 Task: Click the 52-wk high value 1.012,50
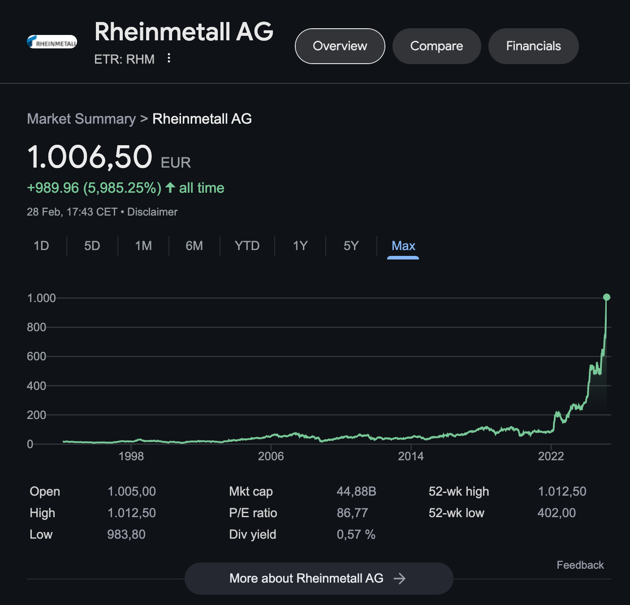coord(562,492)
